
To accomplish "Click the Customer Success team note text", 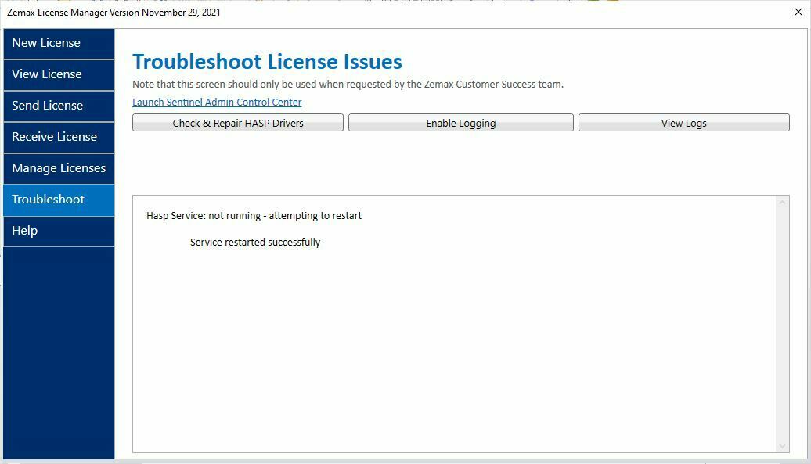I will [348, 85].
